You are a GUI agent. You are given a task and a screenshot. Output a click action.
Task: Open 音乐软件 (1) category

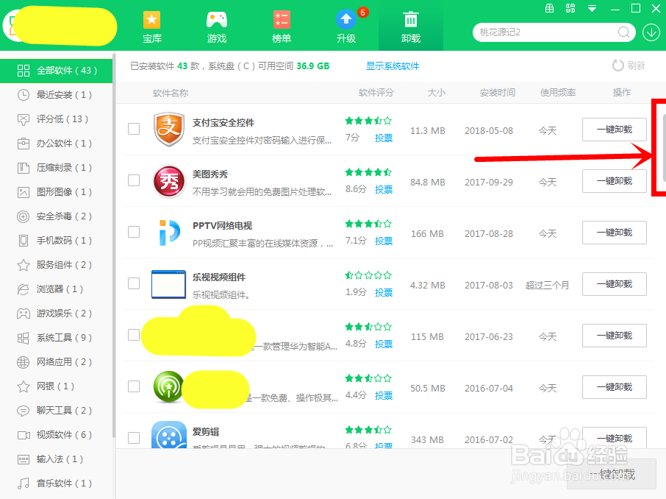tap(56, 484)
